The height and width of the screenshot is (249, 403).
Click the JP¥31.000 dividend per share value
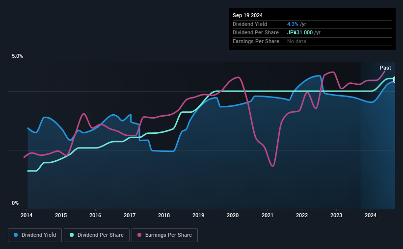pyautogui.click(x=300, y=33)
